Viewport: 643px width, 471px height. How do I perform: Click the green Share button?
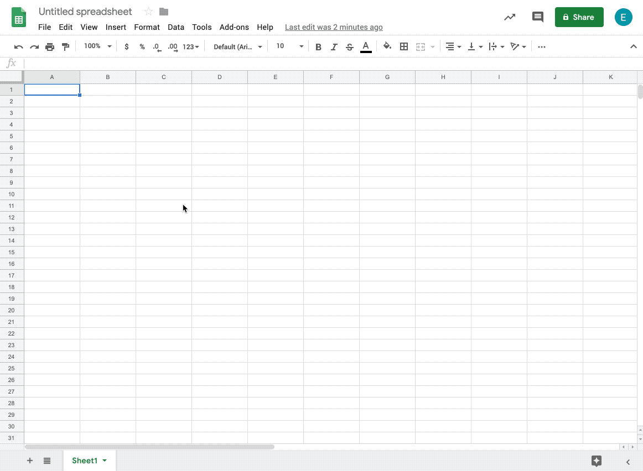pyautogui.click(x=579, y=17)
